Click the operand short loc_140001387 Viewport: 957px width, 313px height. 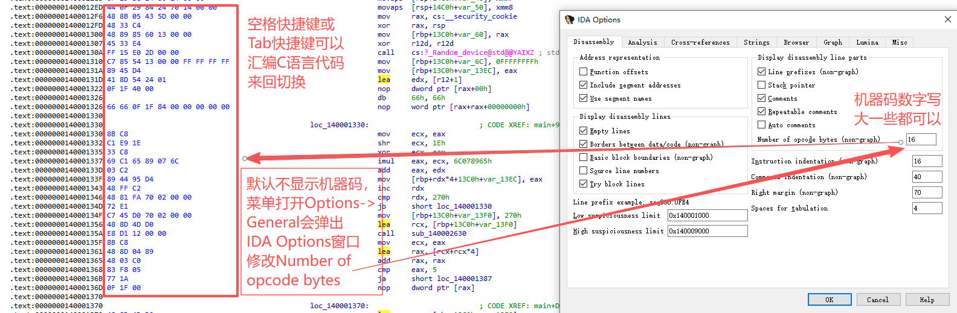coord(451,279)
